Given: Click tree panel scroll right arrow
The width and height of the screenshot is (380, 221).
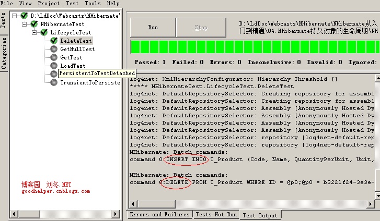Looking at the screenshot, I should coord(116,214).
